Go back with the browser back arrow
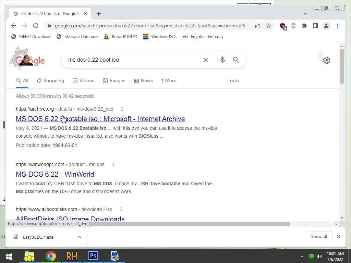This screenshot has height=263, width=351. (x=14, y=26)
